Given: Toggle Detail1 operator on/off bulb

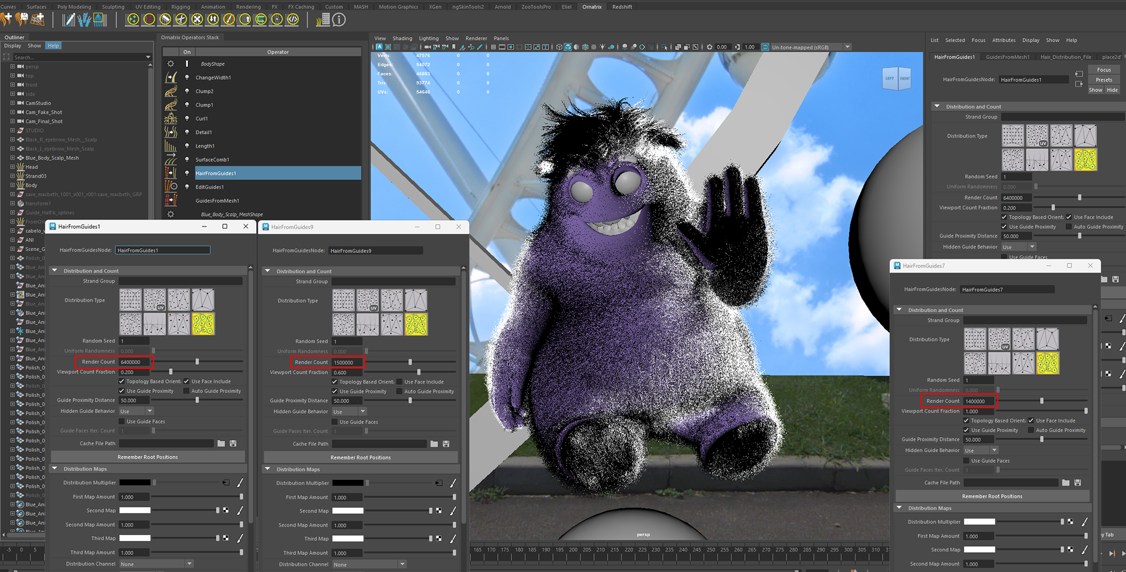Looking at the screenshot, I should click(x=187, y=132).
